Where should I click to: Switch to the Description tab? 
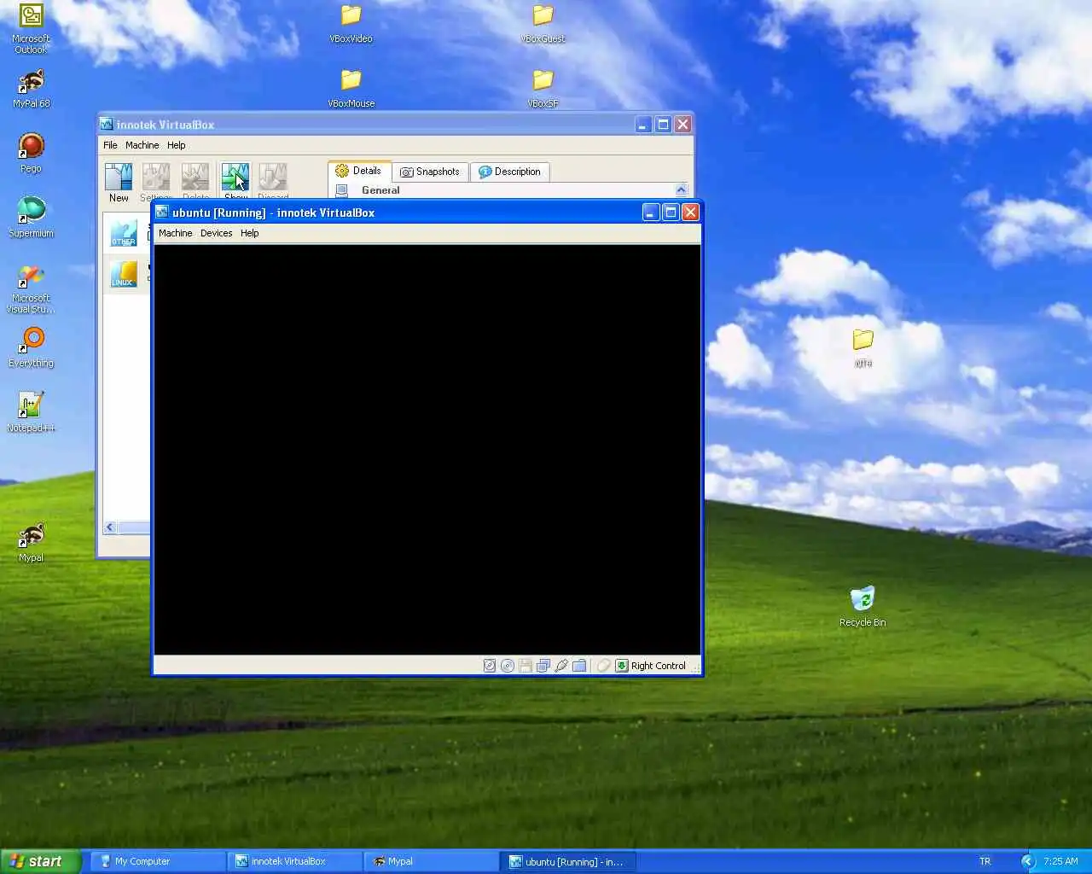click(x=510, y=172)
